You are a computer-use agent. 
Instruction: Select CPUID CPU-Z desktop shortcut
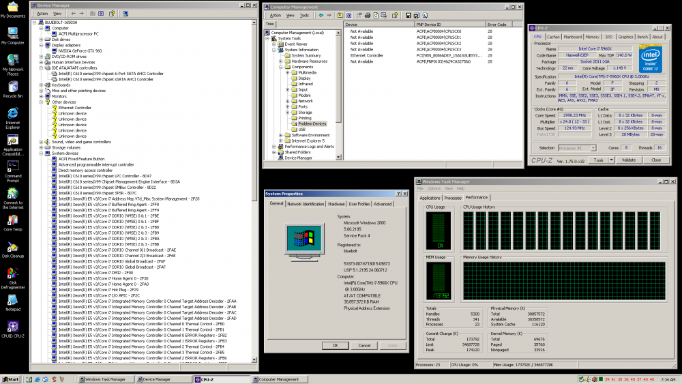click(12, 329)
